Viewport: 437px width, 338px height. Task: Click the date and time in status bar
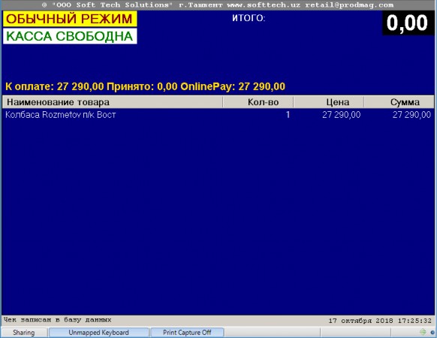point(380,321)
